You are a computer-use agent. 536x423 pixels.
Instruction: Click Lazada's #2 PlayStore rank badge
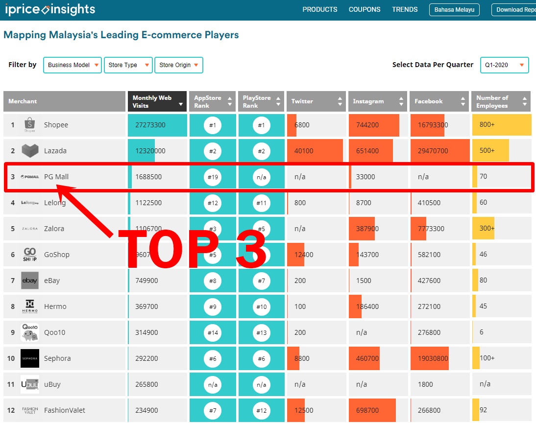point(262,151)
